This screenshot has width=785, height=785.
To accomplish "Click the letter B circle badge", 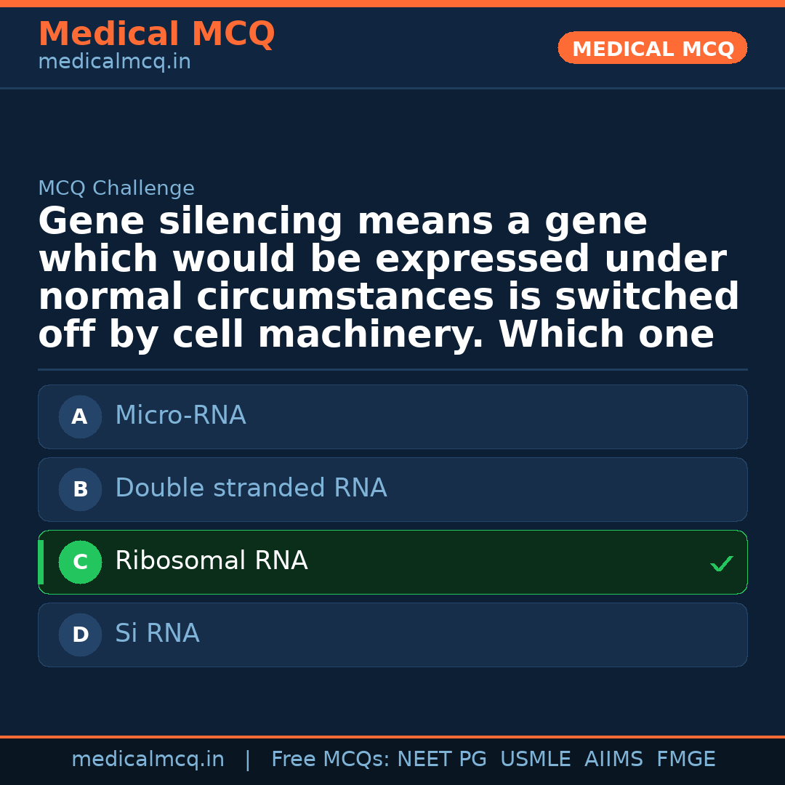I will pos(80,489).
